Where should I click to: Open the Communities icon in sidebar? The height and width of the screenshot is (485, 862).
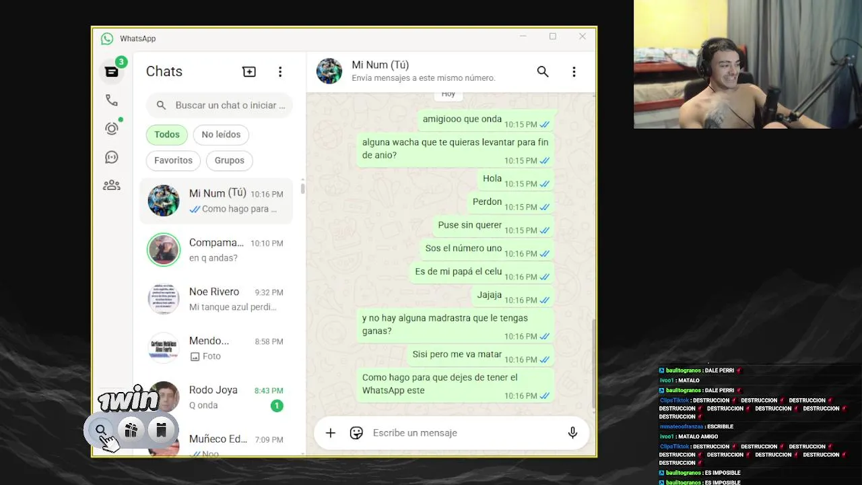click(x=112, y=185)
